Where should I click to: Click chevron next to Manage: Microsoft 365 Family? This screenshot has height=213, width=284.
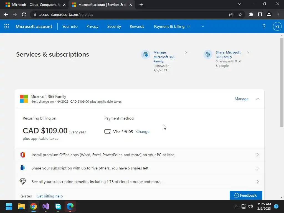pos(186,53)
